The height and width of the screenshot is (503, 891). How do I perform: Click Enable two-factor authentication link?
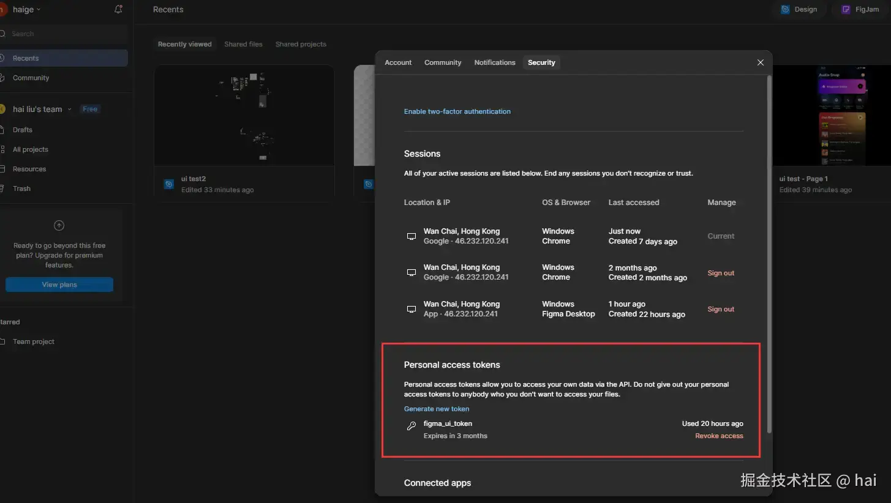point(457,111)
